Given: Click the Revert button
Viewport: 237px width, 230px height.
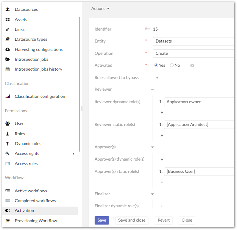Looking at the screenshot, I should pyautogui.click(x=164, y=220).
